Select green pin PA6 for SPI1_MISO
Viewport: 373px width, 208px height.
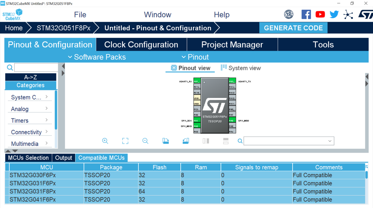coord(232,121)
